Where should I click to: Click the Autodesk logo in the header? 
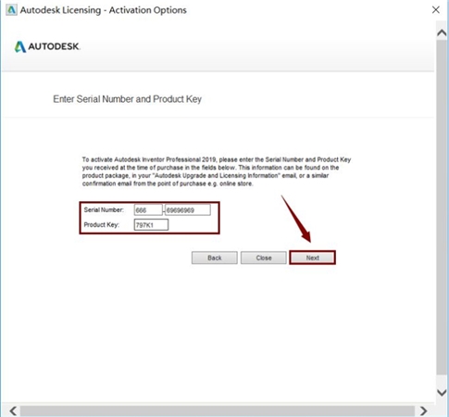(47, 46)
